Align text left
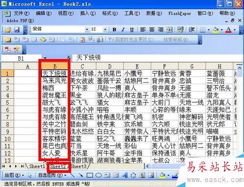The height and width of the screenshot is (187, 244). coord(143,29)
